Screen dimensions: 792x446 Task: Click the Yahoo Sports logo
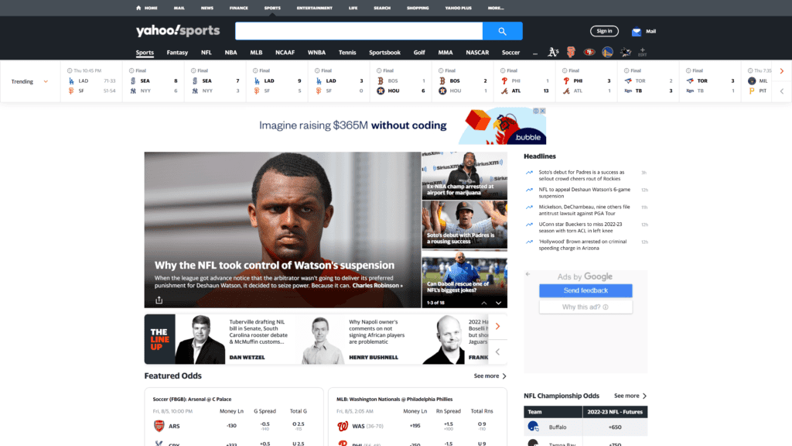click(x=178, y=31)
